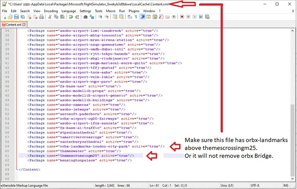Image resolution: width=297 pixels, height=189 pixels.
Task: Open the Edit menu
Action: pyautogui.click(x=13, y=11)
